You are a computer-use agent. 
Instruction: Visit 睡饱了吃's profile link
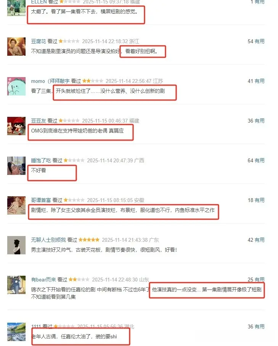coord(41,160)
